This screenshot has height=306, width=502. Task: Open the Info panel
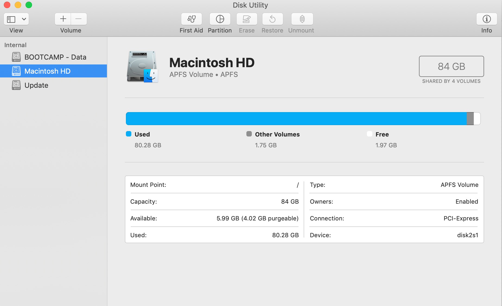coord(487,19)
